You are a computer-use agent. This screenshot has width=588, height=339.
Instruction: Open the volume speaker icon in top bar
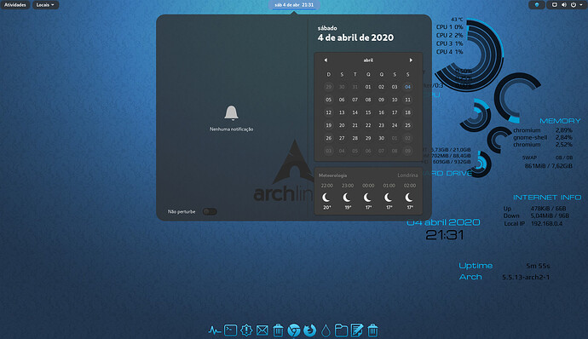(x=564, y=5)
